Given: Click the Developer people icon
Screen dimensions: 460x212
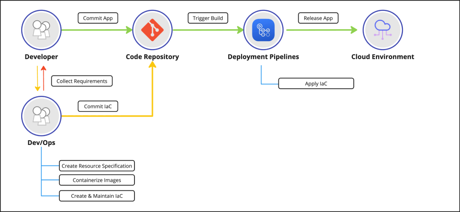Looking at the screenshot, I should 41,30.
